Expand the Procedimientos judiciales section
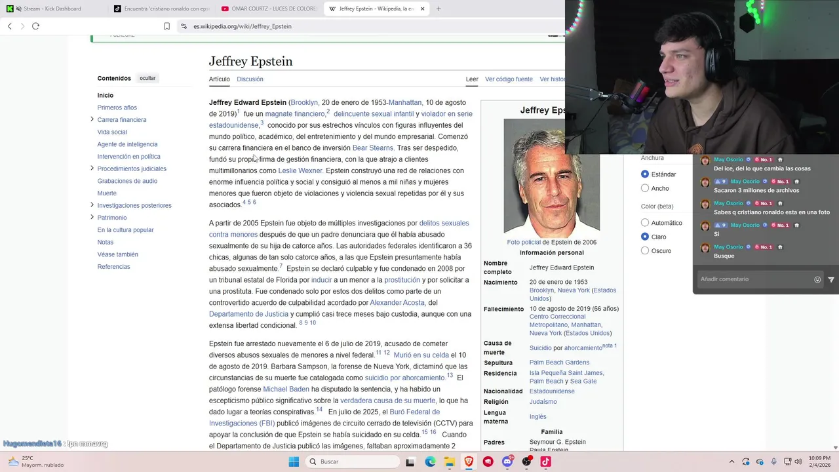Viewport: 839px width, 472px height. [x=92, y=168]
